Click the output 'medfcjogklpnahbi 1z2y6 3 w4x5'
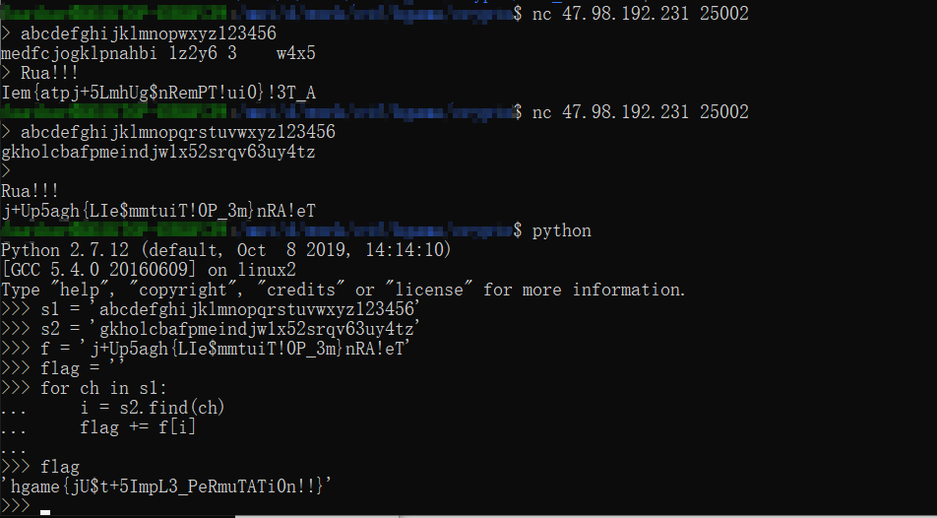Screen dimensions: 937x518 click(x=158, y=53)
